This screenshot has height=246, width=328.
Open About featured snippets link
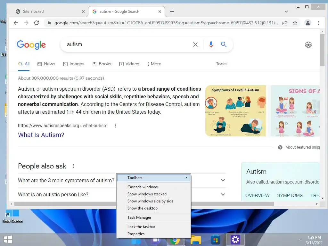[x=302, y=147]
